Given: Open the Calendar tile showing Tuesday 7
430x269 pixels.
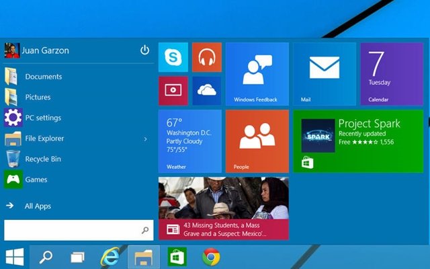Looking at the screenshot, I should [392, 74].
